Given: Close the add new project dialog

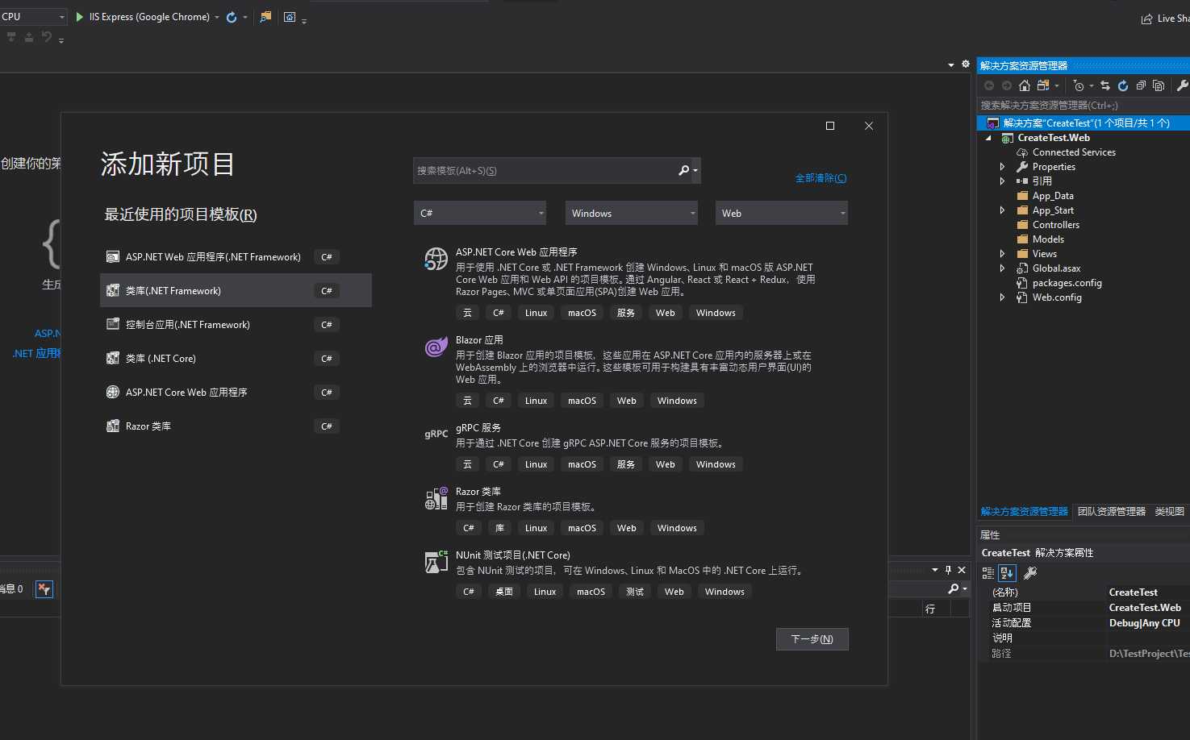Looking at the screenshot, I should click(869, 126).
